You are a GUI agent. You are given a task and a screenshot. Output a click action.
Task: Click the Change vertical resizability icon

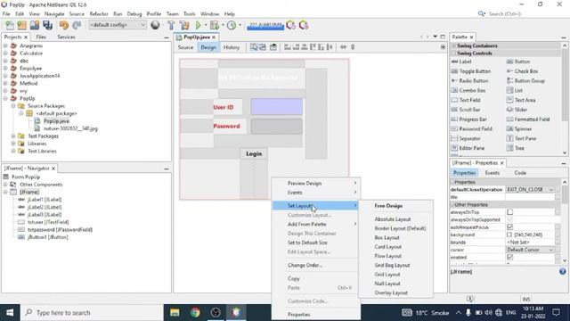tap(353, 47)
